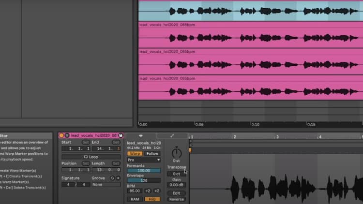Toggle the RAM mode switch

[135, 199]
